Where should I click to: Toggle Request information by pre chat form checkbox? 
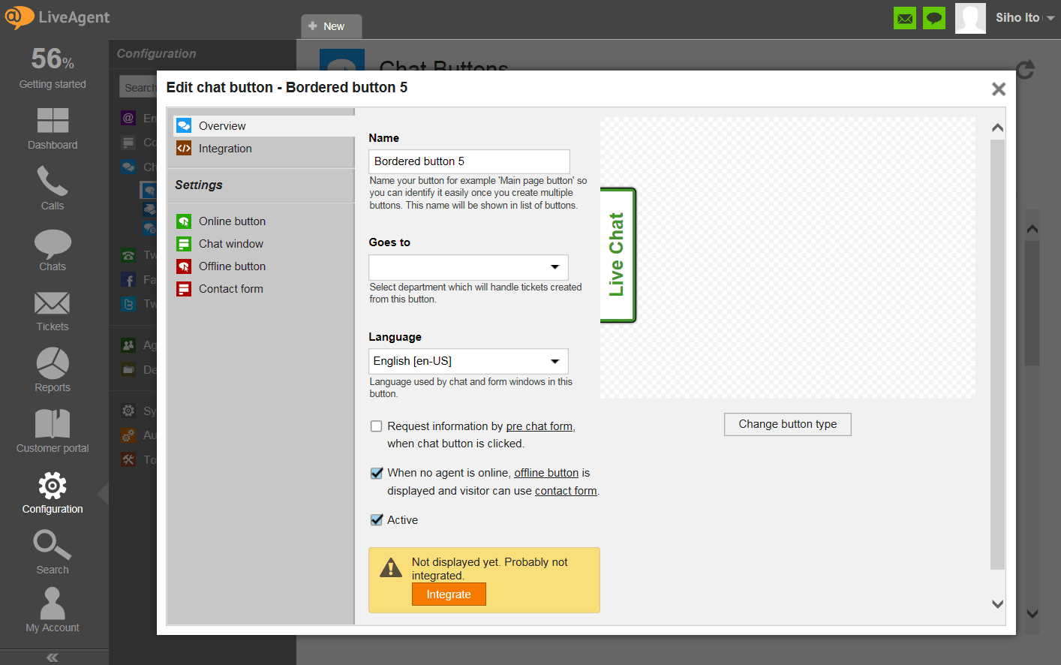[x=377, y=426]
